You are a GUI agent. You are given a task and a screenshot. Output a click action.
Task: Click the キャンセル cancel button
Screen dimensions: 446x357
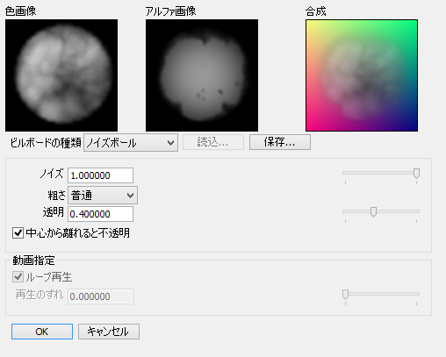click(109, 332)
